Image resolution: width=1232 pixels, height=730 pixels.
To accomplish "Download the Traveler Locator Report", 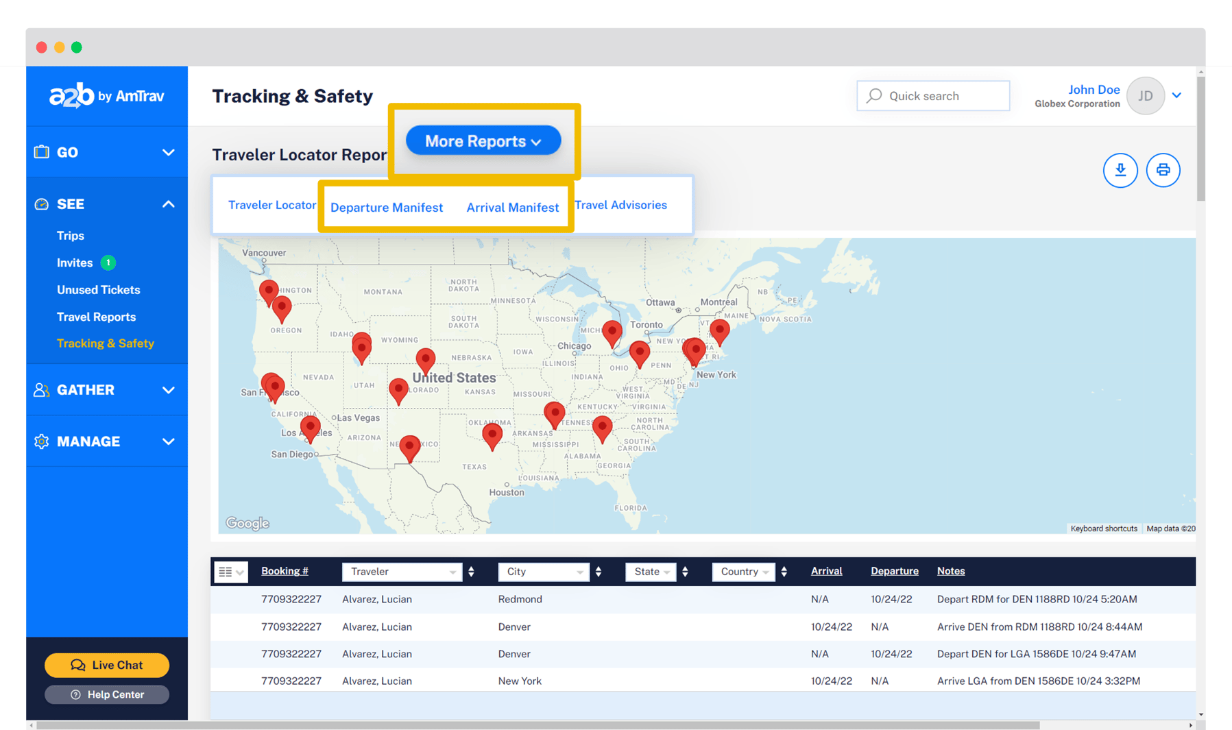I will 1120,170.
